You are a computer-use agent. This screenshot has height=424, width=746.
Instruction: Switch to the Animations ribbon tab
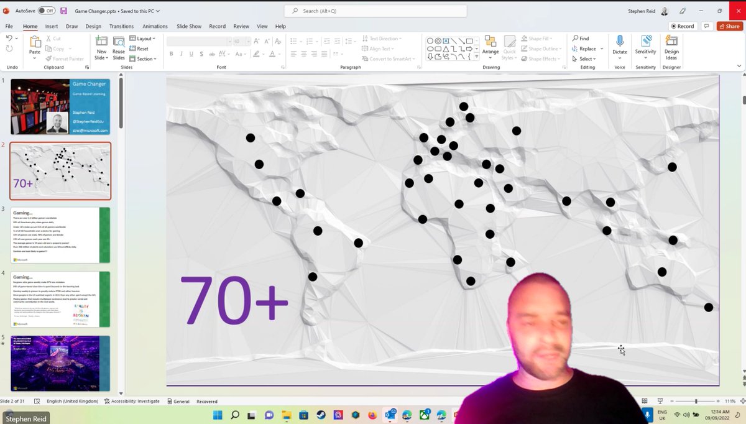pos(155,26)
